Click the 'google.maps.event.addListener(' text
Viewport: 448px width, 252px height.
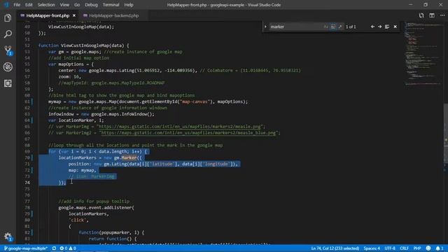click(x=97, y=208)
